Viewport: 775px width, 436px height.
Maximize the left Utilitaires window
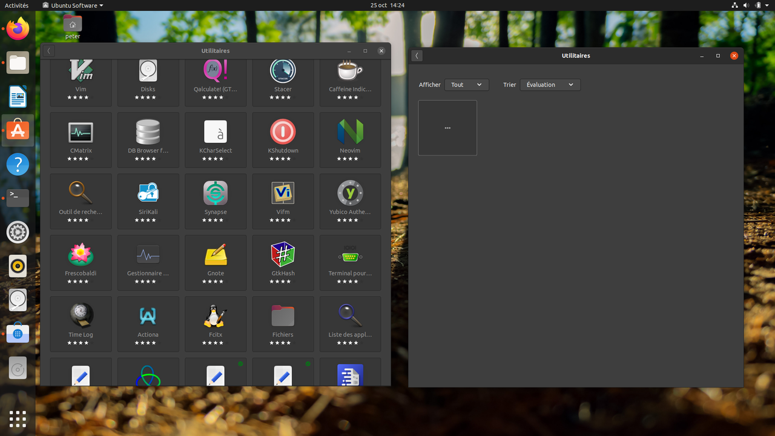click(x=365, y=51)
